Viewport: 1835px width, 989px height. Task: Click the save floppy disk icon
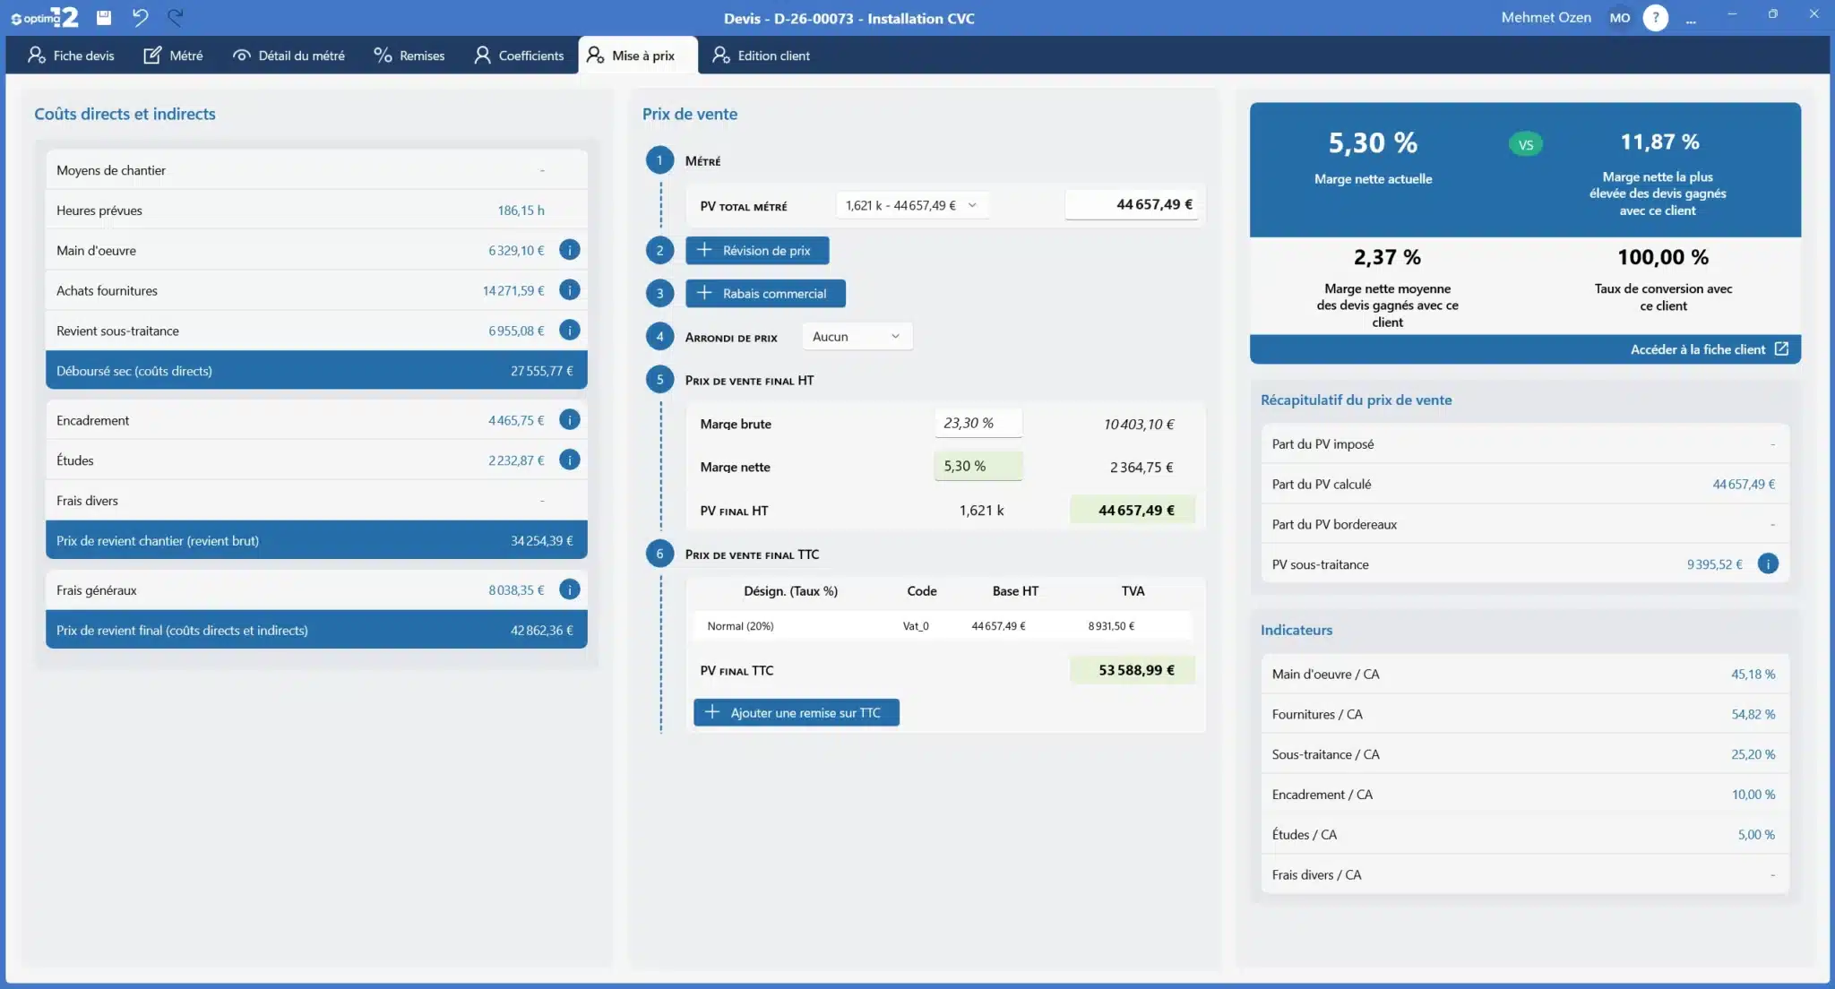(104, 17)
